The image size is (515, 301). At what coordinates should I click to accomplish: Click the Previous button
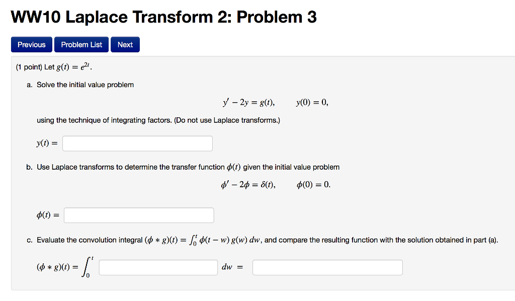(31, 44)
